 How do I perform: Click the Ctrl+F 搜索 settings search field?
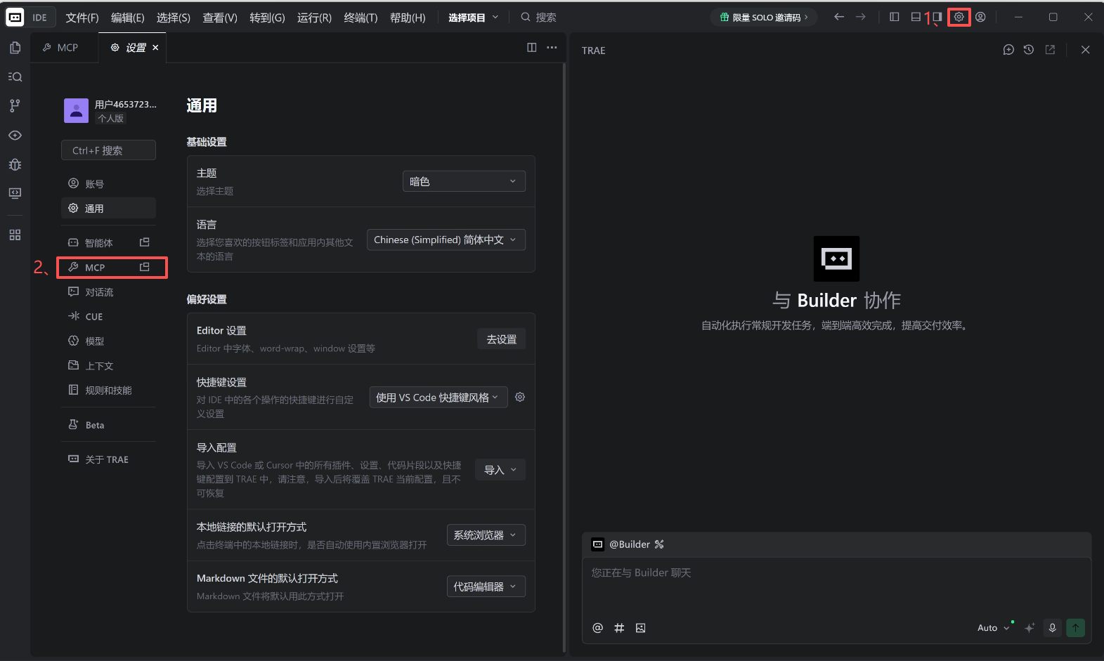coord(108,150)
